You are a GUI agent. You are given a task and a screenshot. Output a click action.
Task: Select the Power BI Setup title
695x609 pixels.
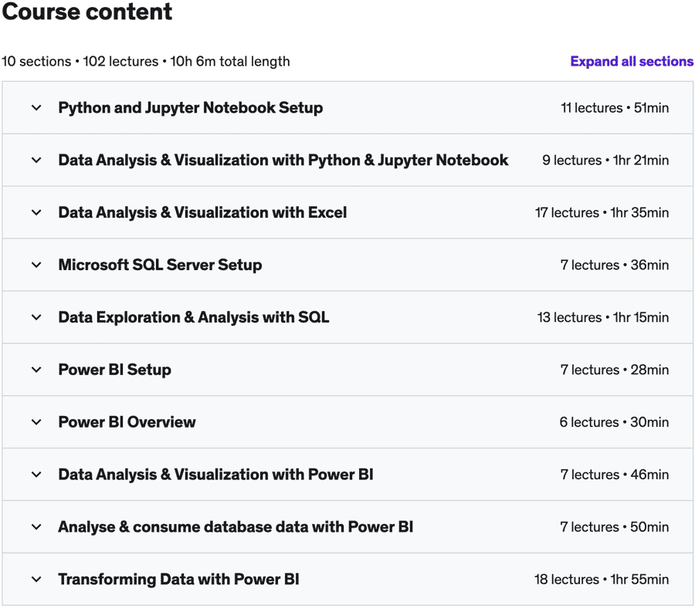point(115,370)
